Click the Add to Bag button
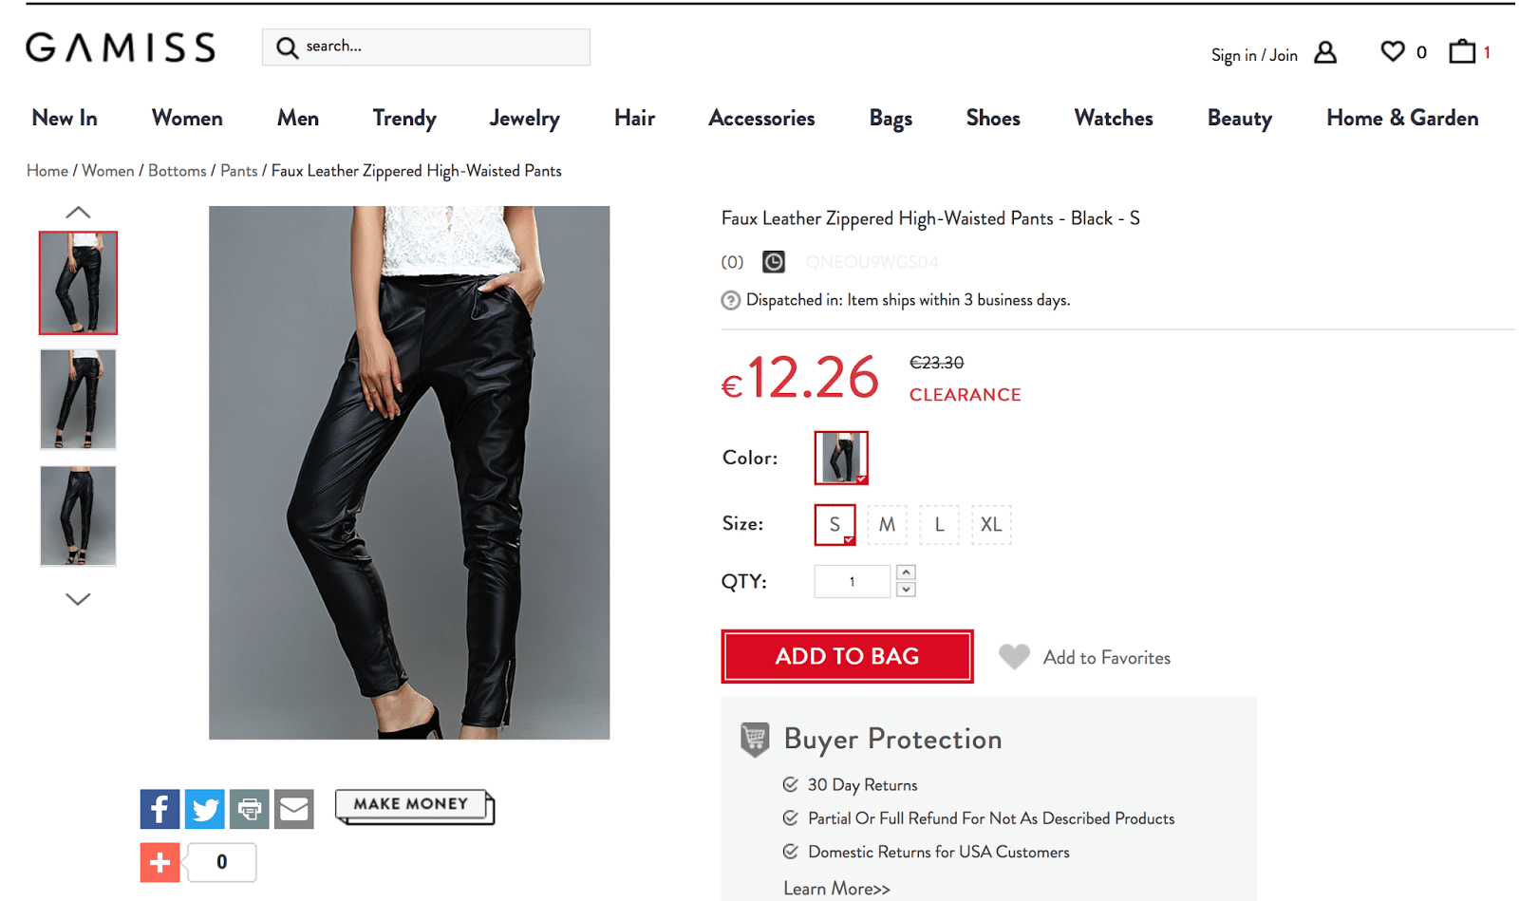The width and height of the screenshot is (1519, 901). point(847,656)
